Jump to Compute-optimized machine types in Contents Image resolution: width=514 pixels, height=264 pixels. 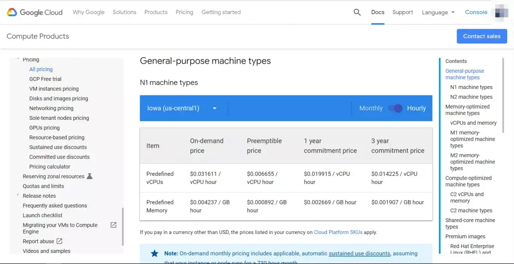469,181
